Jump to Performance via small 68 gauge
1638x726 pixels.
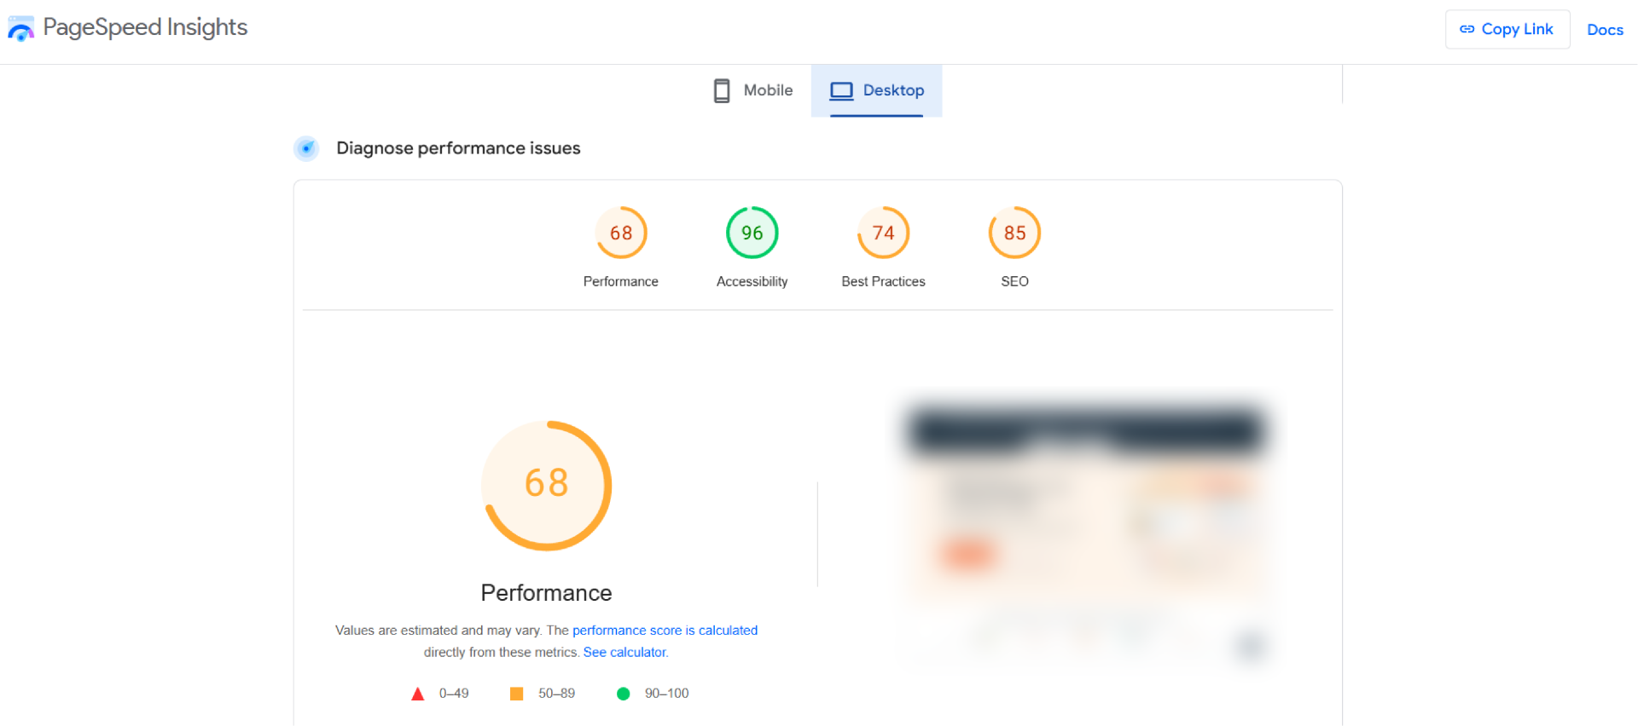[621, 233]
